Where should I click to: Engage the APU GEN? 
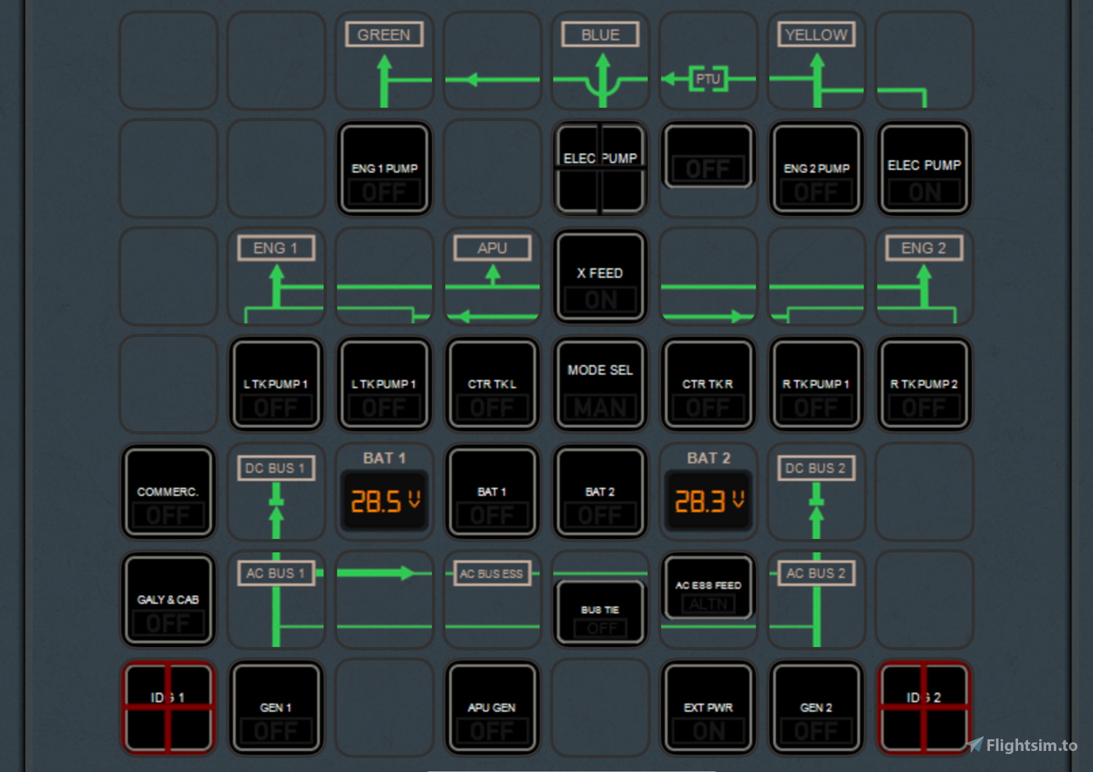click(492, 707)
